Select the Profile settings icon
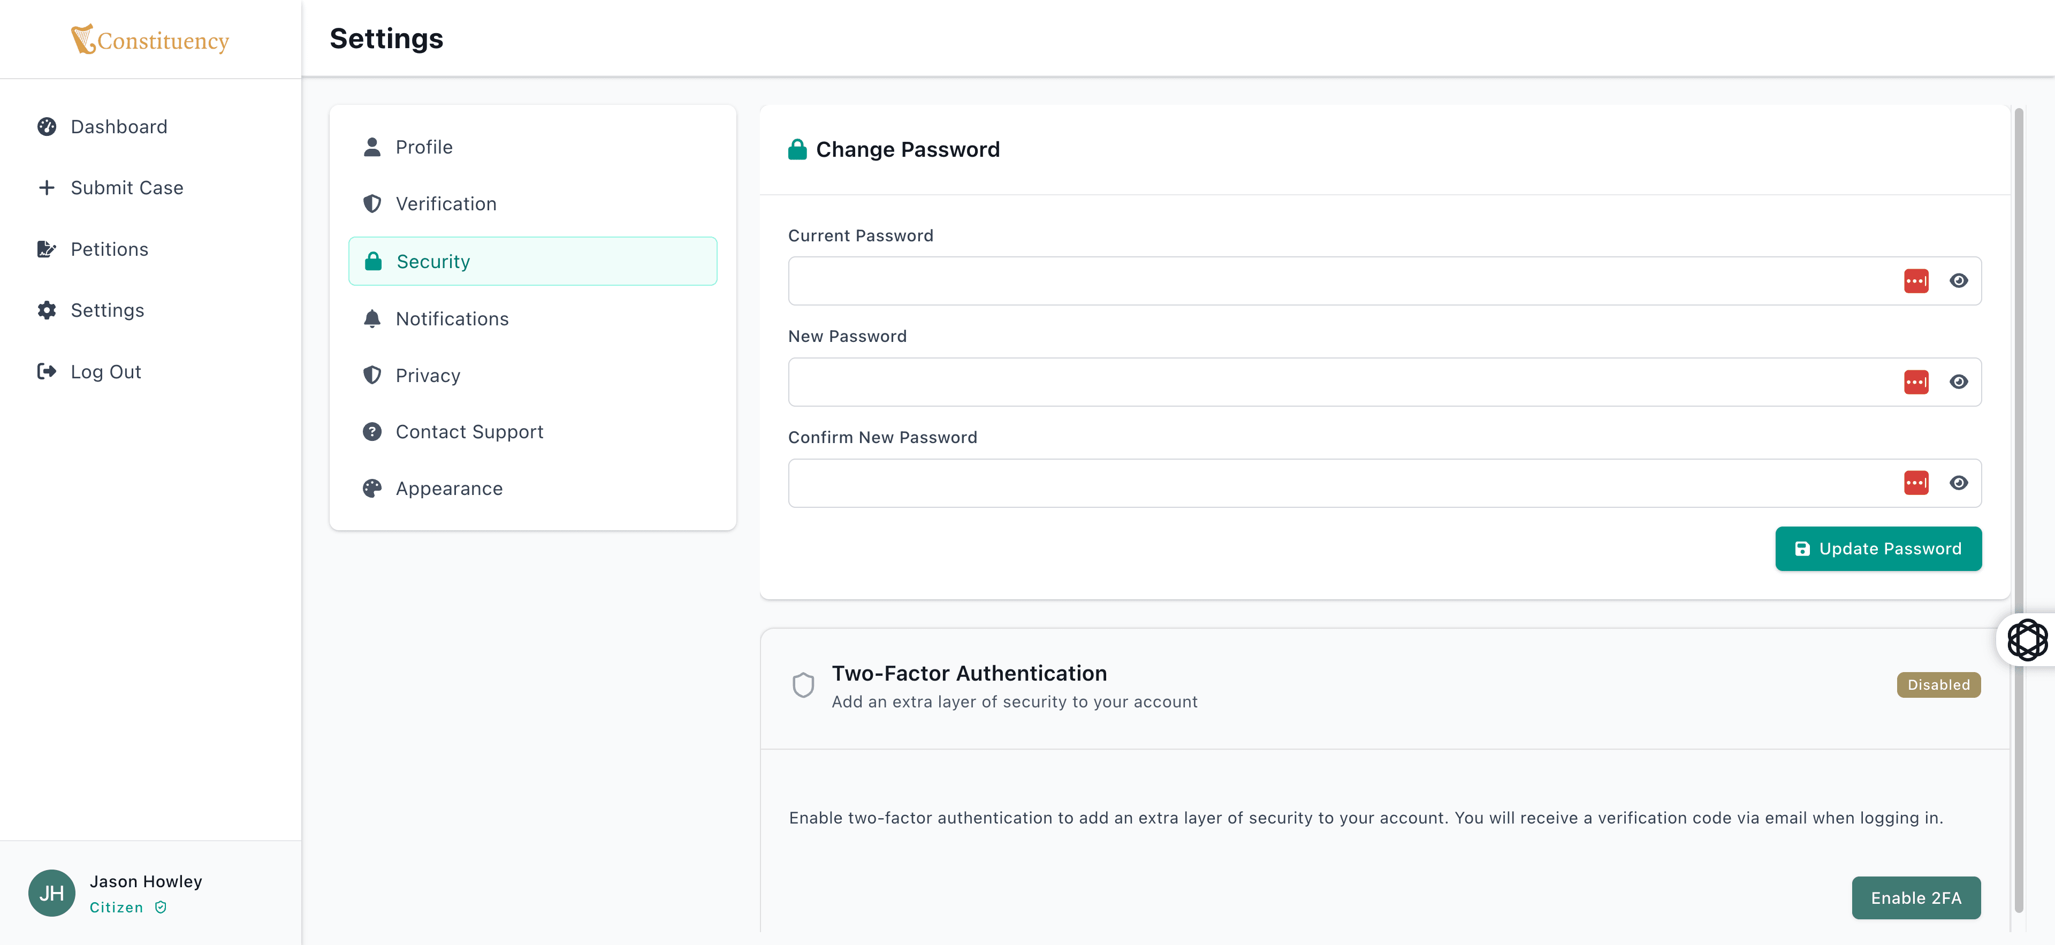The image size is (2055, 945). point(372,147)
